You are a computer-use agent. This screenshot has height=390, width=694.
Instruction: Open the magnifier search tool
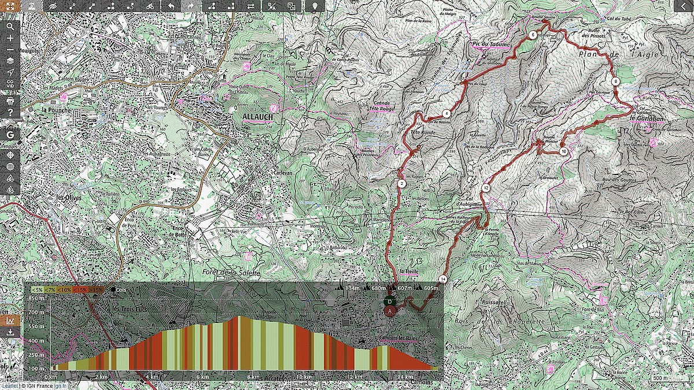pos(10,26)
